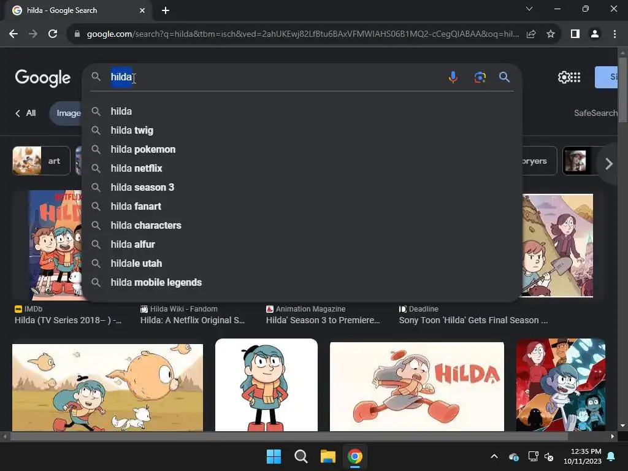
Task: Select suggestion 'hilda twig'
Action: pyautogui.click(x=302, y=130)
